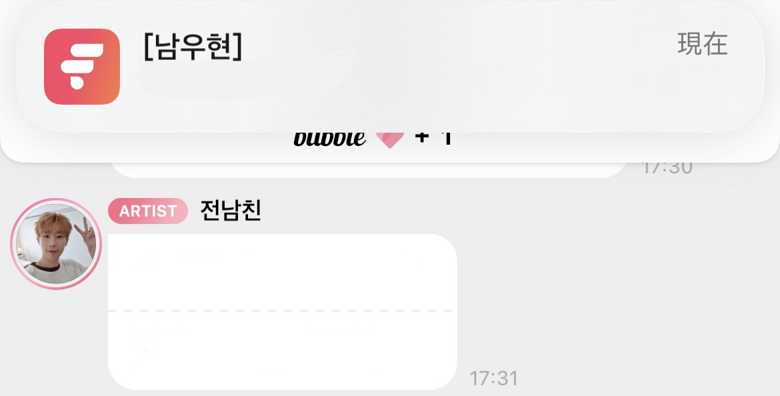
Task: Select the +1 counter next to heart
Action: (433, 138)
